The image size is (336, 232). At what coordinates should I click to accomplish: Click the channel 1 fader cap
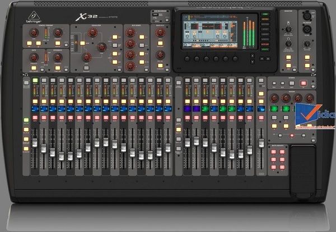click(35, 143)
